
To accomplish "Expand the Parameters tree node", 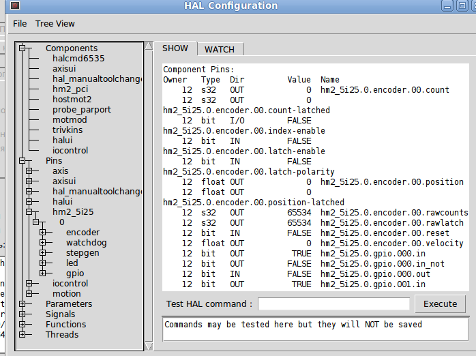I will (22, 303).
